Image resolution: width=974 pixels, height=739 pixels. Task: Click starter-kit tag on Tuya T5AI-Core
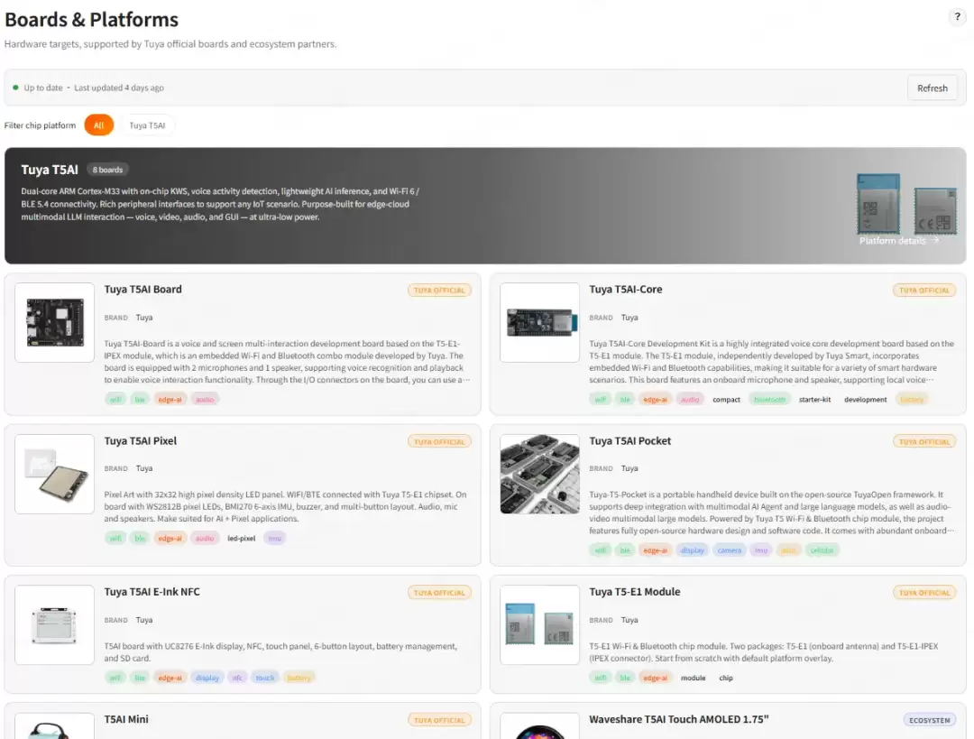tap(814, 400)
